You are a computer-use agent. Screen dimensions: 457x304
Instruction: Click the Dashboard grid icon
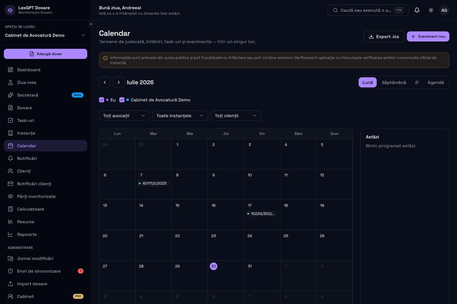click(x=11, y=70)
